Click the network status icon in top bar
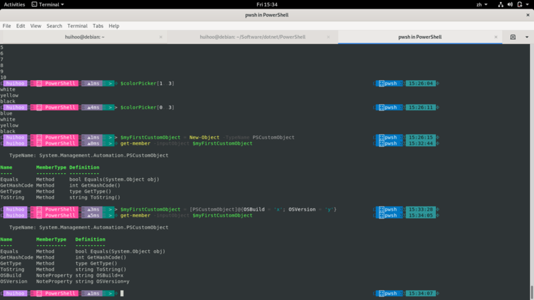This screenshot has height=300, width=534. click(x=501, y=4)
